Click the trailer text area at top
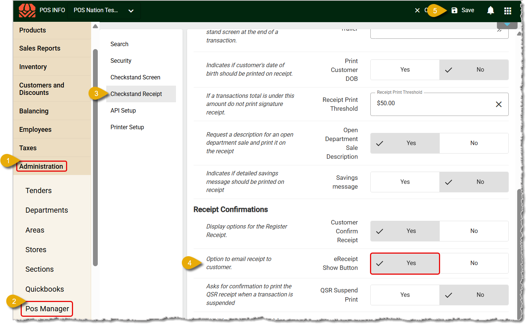This screenshot has width=529, height=326. pos(439,34)
